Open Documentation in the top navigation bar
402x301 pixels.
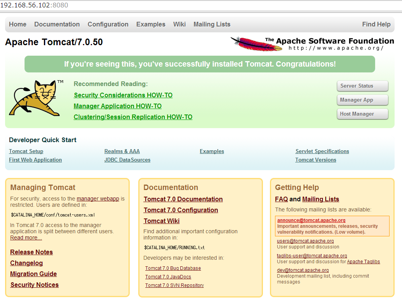pos(57,25)
